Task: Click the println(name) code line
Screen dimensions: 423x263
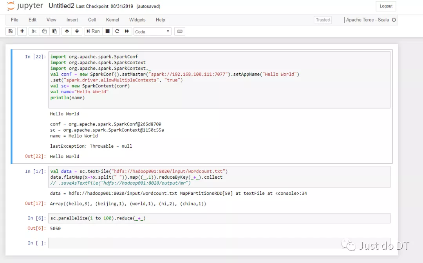Action: coord(67,98)
